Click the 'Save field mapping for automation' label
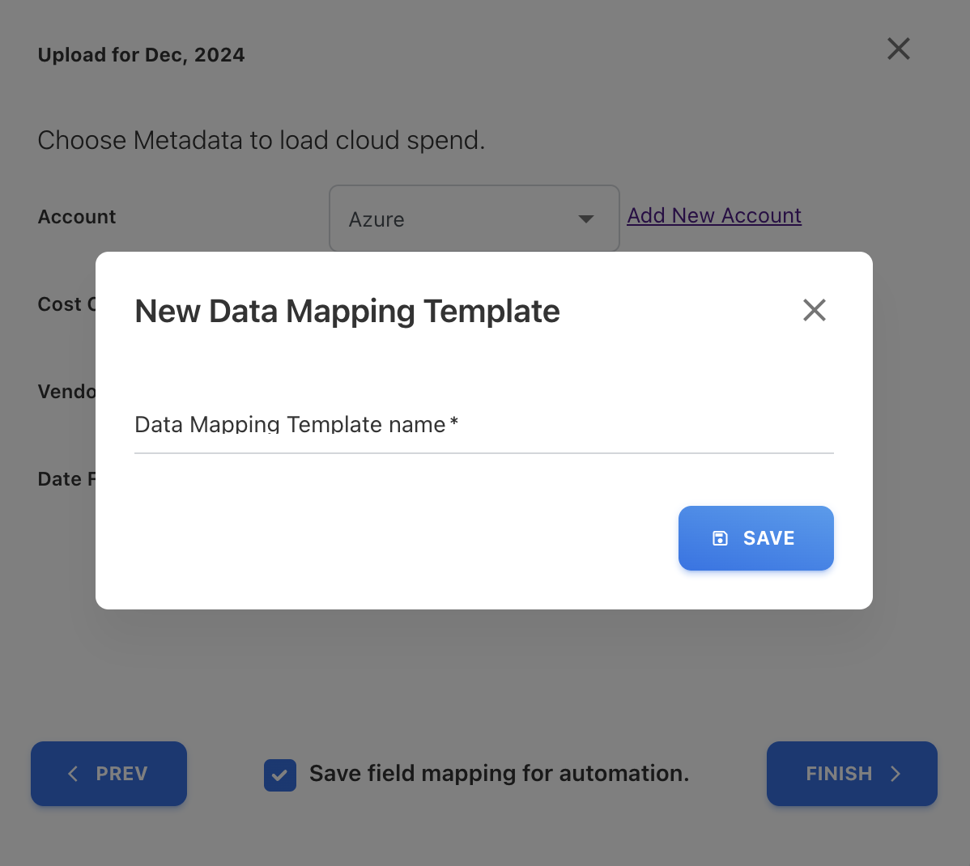970x866 pixels. tap(499, 774)
